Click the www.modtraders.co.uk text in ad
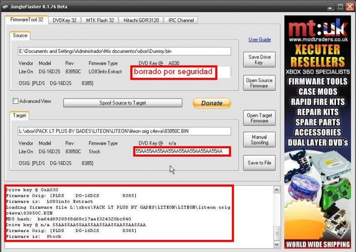356x252 pixels. pos(318,40)
